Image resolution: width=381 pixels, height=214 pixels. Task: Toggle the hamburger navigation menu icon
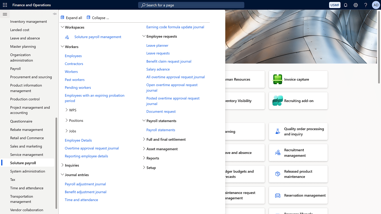coord(5,14)
